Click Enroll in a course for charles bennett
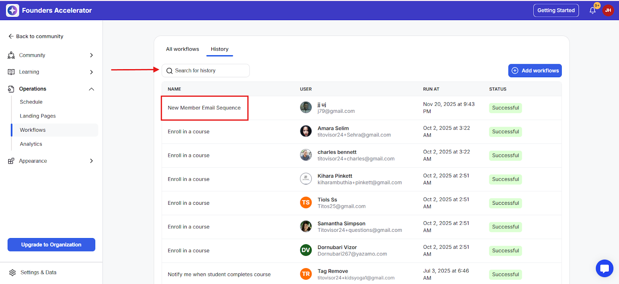 pyautogui.click(x=189, y=155)
